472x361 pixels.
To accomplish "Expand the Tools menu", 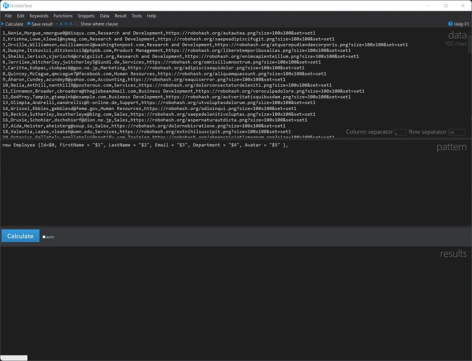I will pos(137,16).
